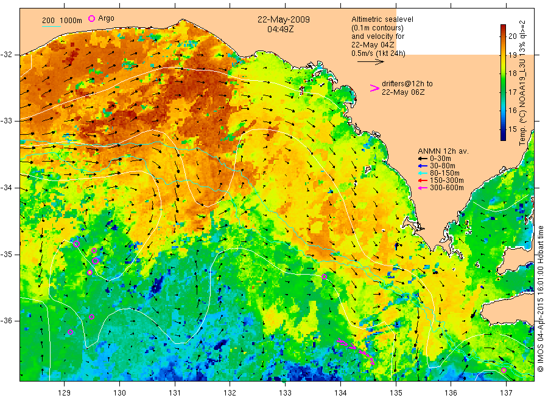Image resolution: width=548 pixels, height=401 pixels.
Task: Click the magenta drifters arrowhead legend symbol
Action: point(374,88)
